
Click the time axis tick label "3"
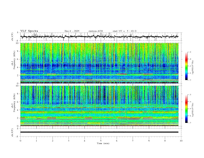69,141
